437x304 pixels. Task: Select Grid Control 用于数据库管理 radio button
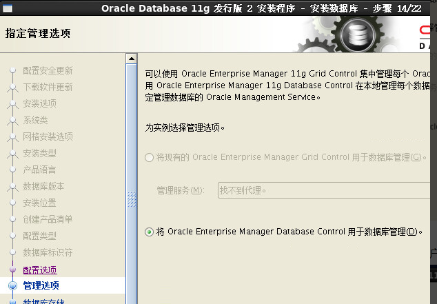point(149,157)
